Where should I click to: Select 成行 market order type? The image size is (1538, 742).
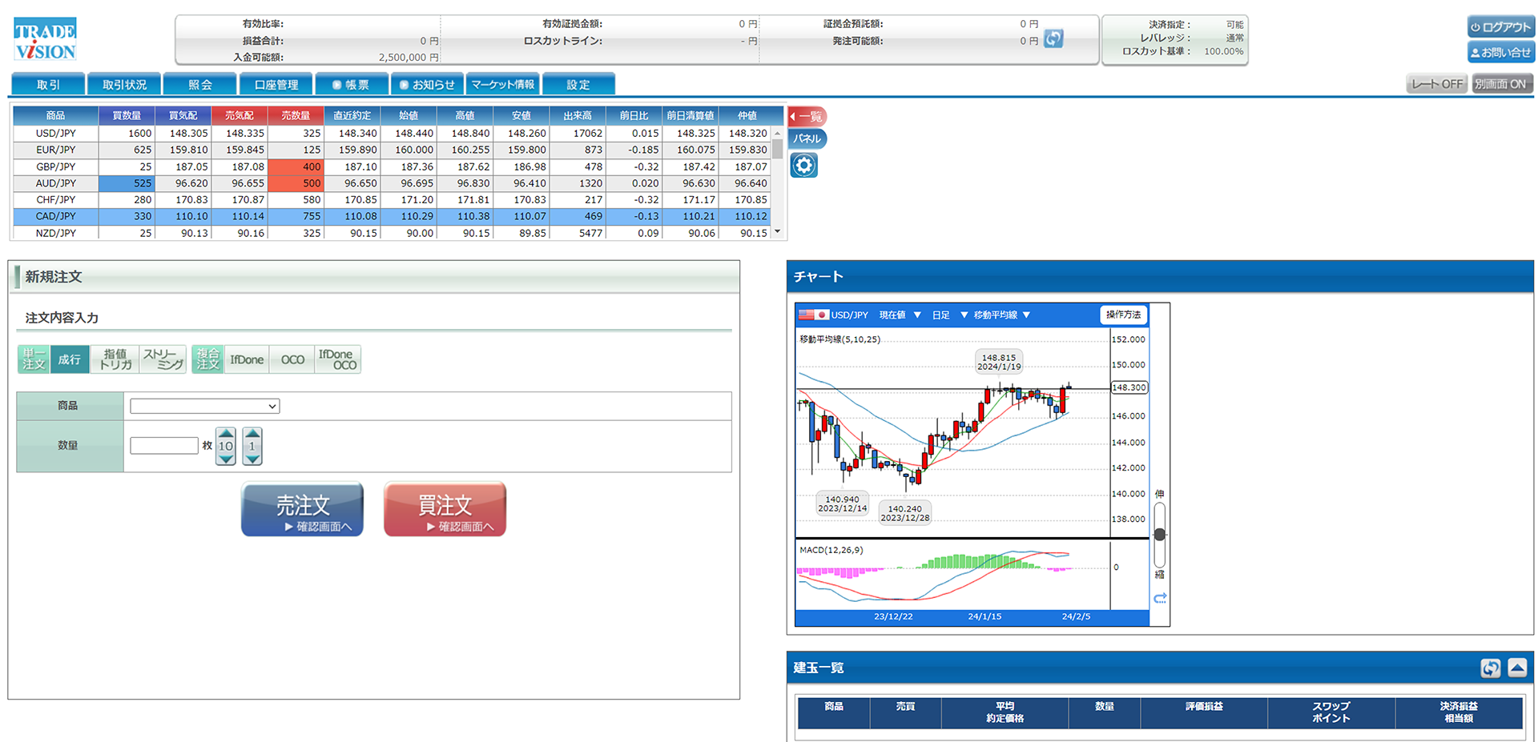tap(70, 359)
